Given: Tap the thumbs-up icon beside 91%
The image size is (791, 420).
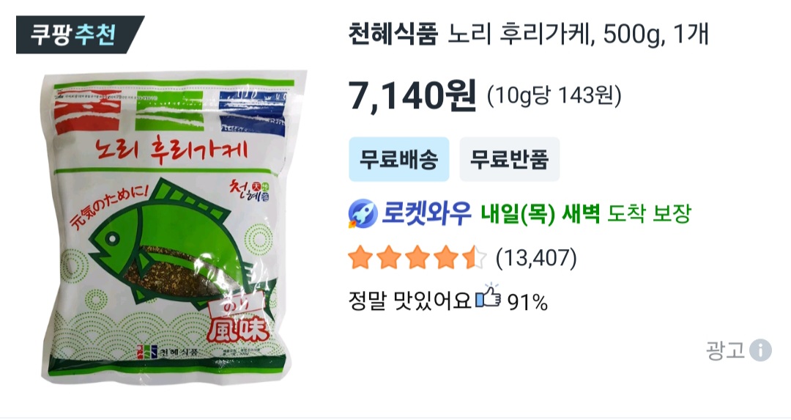Looking at the screenshot, I should [x=489, y=296].
